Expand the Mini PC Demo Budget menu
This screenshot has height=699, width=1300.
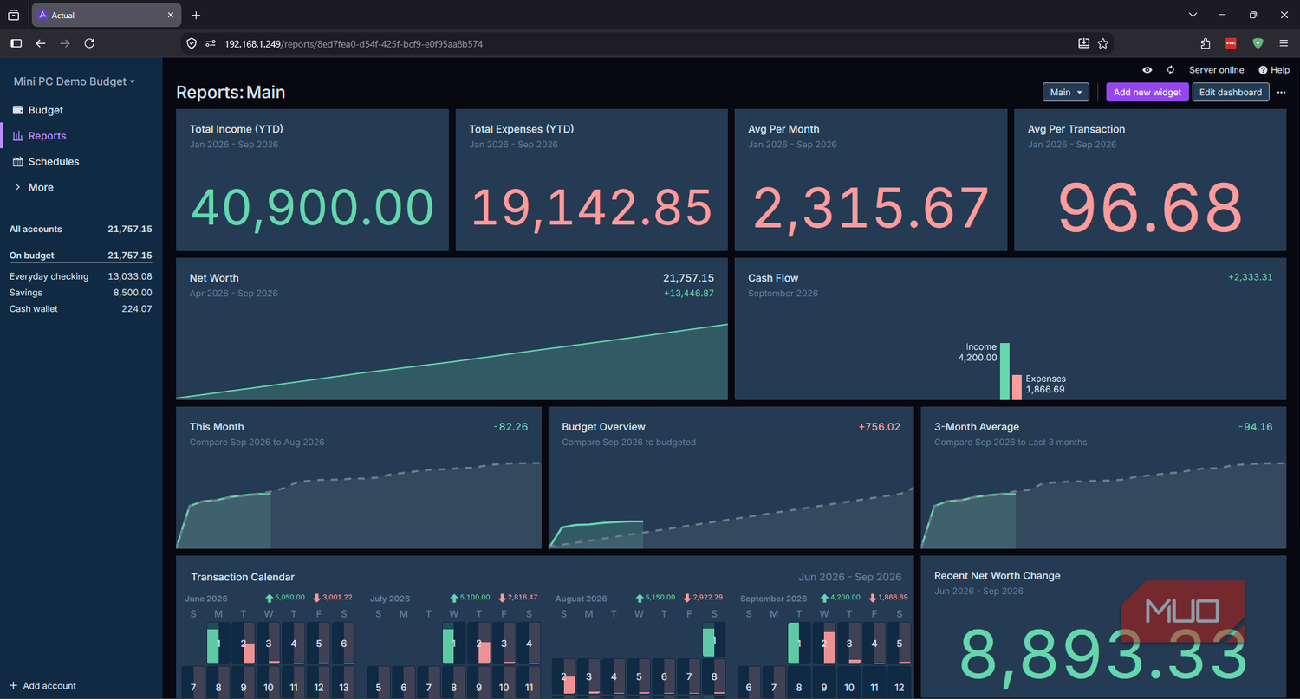click(75, 81)
